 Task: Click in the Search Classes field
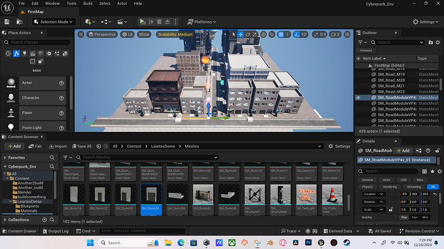pos(37,42)
